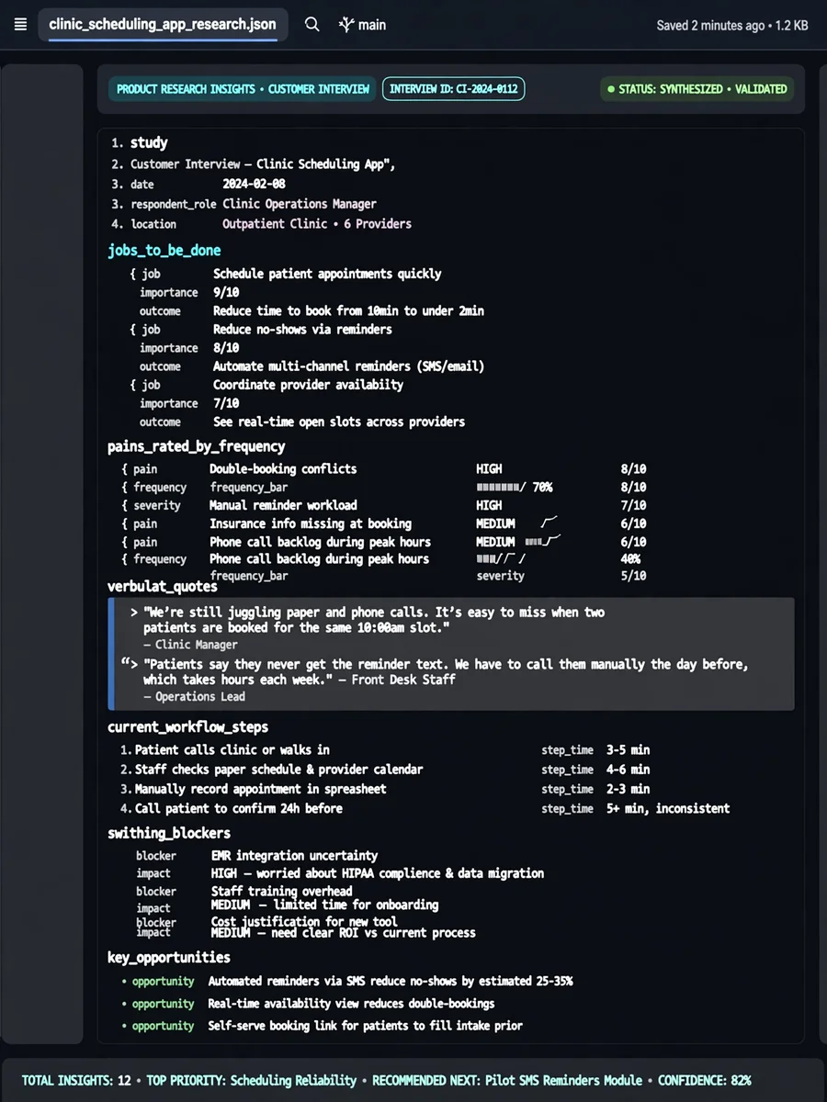The width and height of the screenshot is (827, 1102).
Task: Click the Interview ID: CI-2024-0112 badge
Action: click(453, 89)
